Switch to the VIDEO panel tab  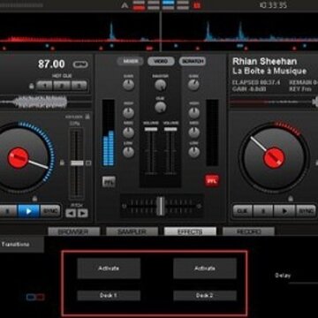(x=161, y=61)
